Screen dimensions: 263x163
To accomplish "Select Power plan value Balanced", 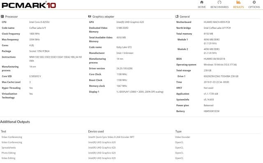I will [x=208, y=105].
